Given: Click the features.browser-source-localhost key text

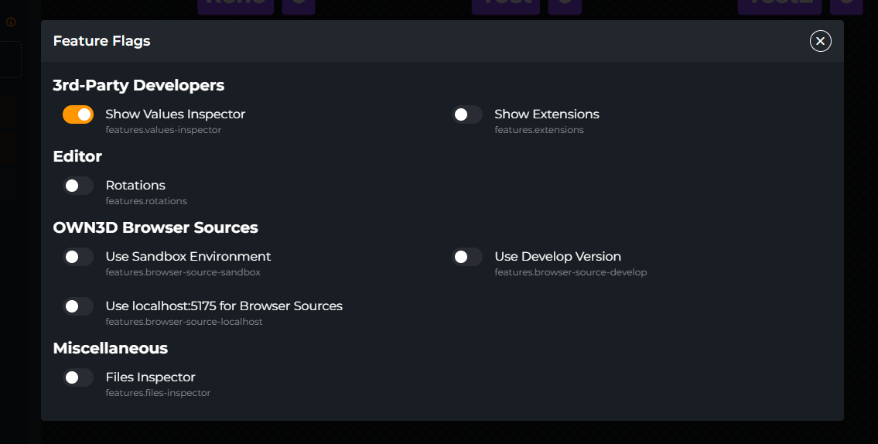Looking at the screenshot, I should 184,322.
